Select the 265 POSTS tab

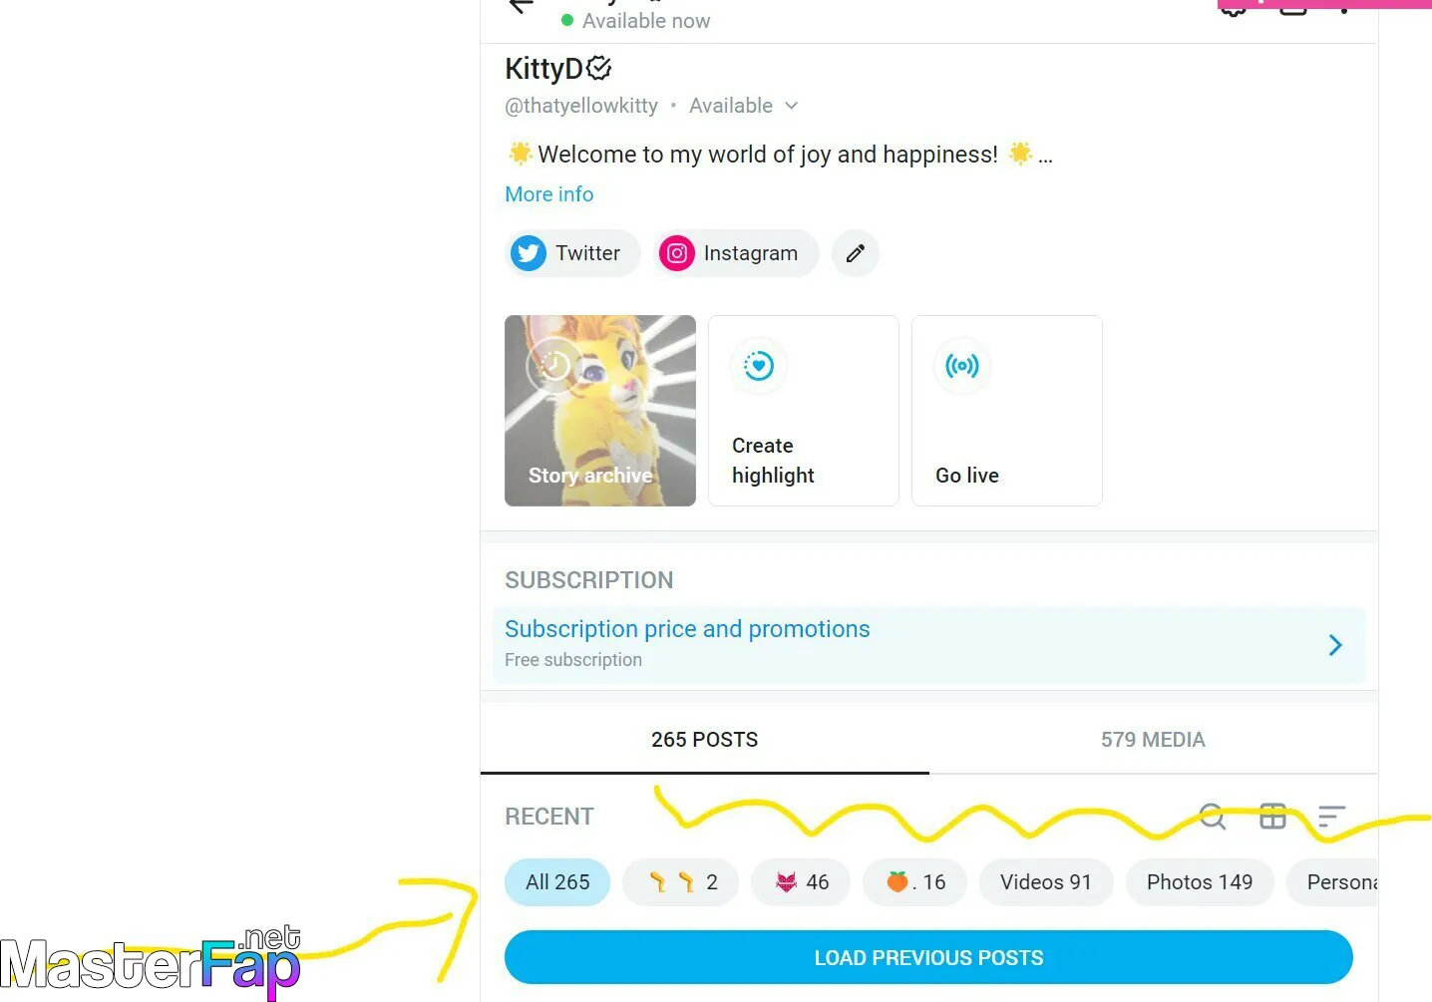[705, 740]
